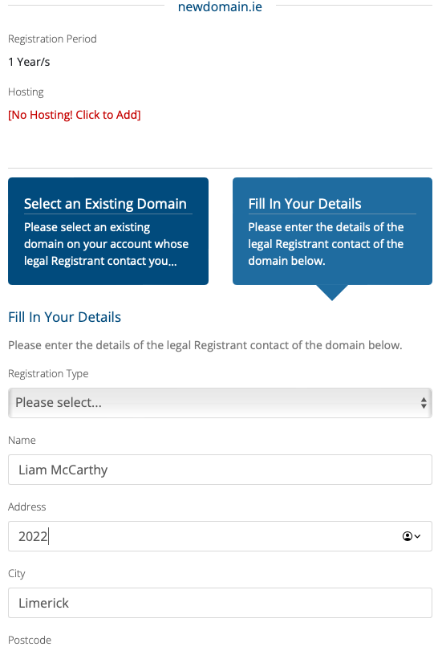
Task: Click the 'No Hosting! Click to Add' link
Action: (x=75, y=115)
